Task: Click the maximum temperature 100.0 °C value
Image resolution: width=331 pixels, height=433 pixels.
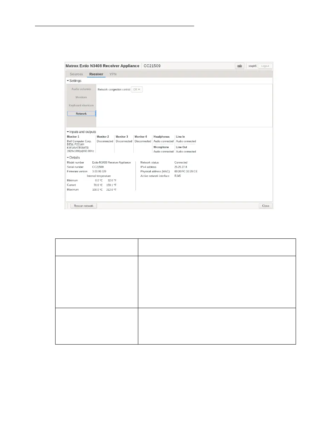Action: click(x=97, y=190)
